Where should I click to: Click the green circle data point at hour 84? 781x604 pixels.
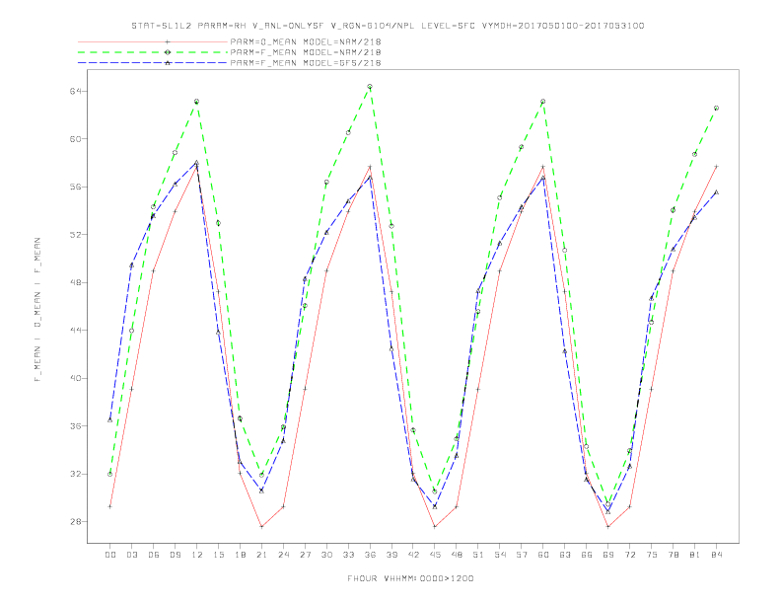pyautogui.click(x=716, y=109)
